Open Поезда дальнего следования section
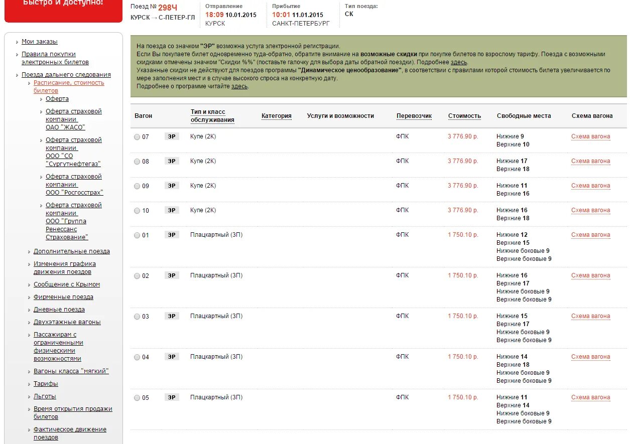The image size is (630, 444). click(x=66, y=75)
